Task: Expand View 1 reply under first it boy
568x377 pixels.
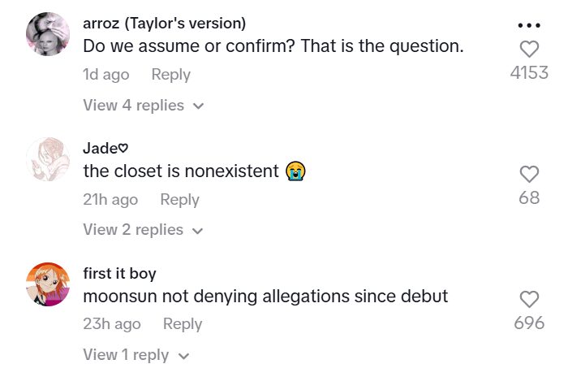Action: [136, 355]
